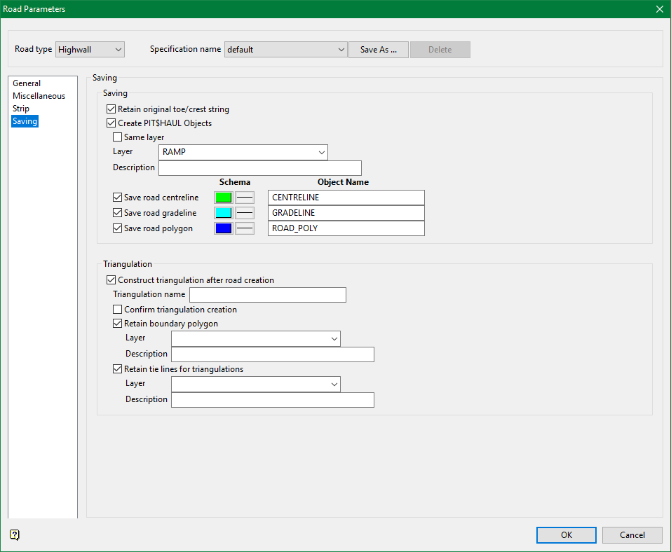The width and height of the screenshot is (671, 552).
Task: Open line style for road polygon
Action: coord(245,228)
